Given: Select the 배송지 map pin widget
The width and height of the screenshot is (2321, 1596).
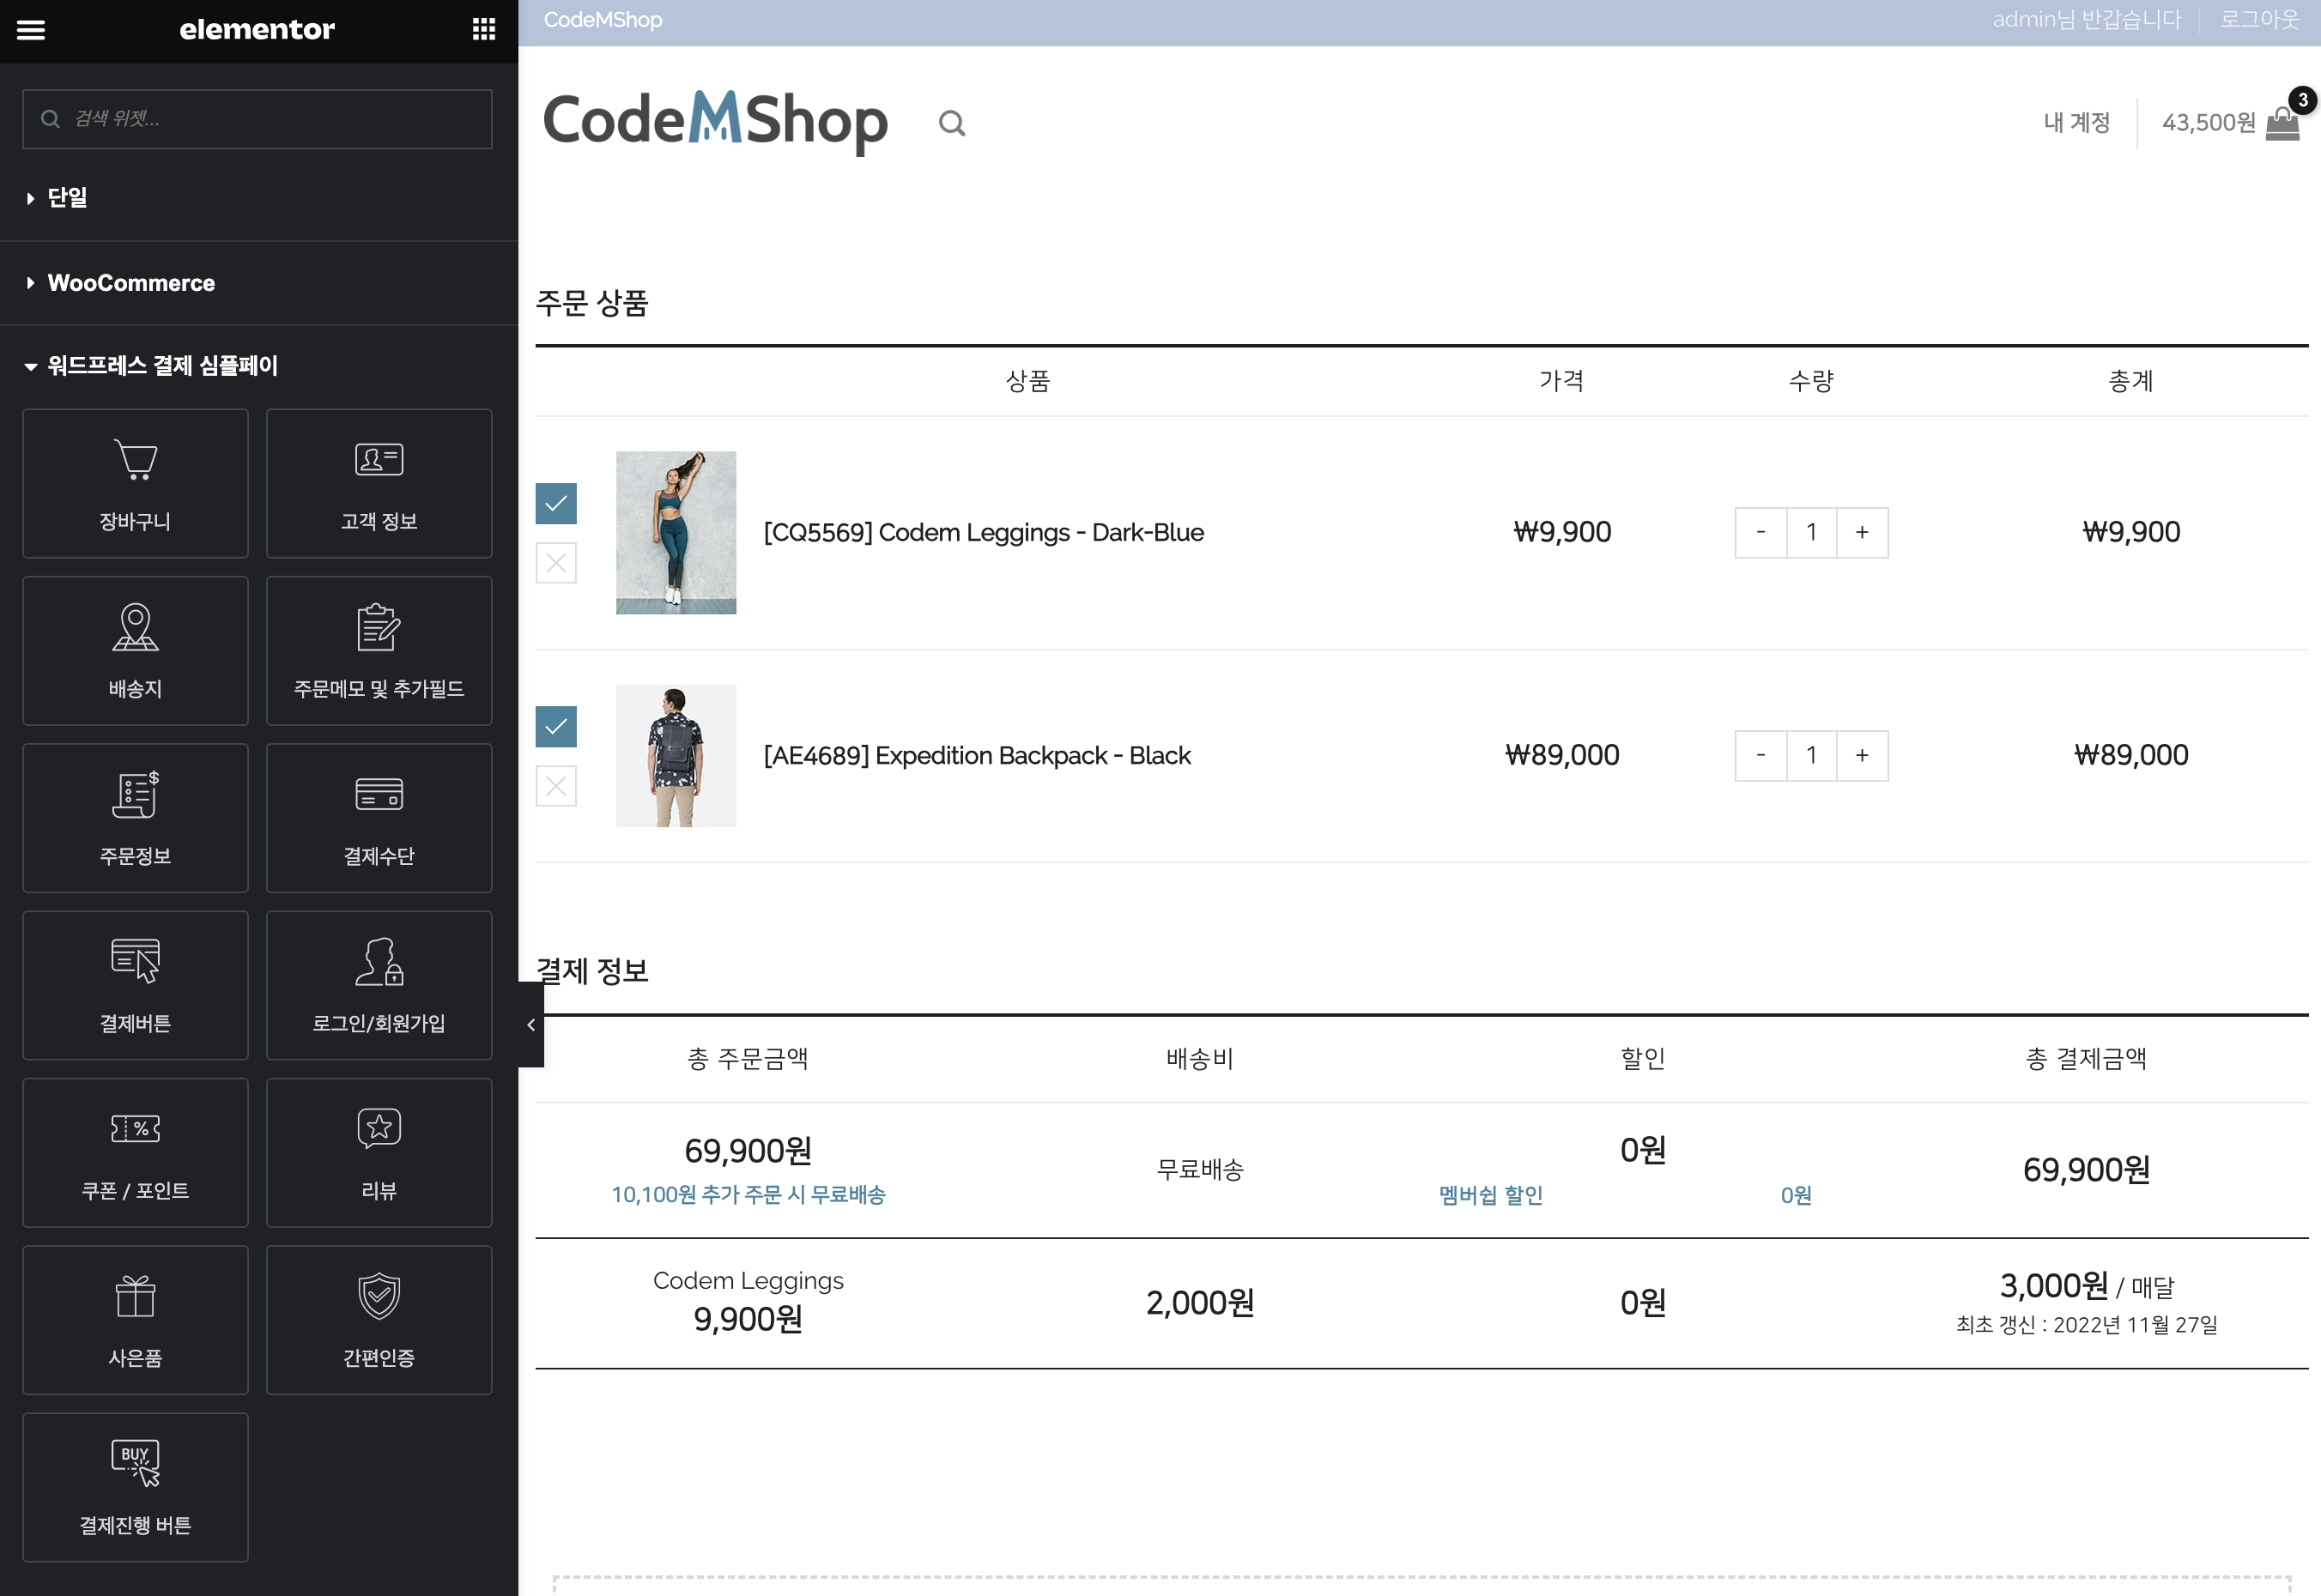Looking at the screenshot, I should coord(135,650).
